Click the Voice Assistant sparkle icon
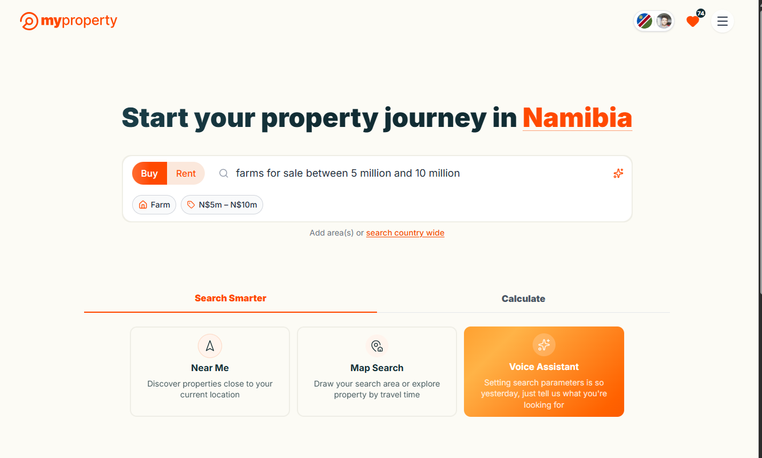 (x=544, y=345)
